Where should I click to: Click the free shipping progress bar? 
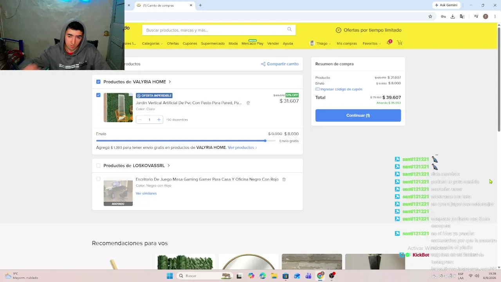coord(186,141)
